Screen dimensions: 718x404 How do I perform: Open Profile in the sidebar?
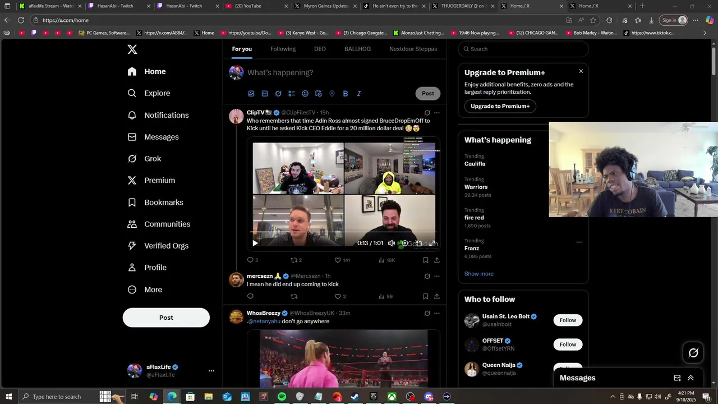pyautogui.click(x=147, y=268)
